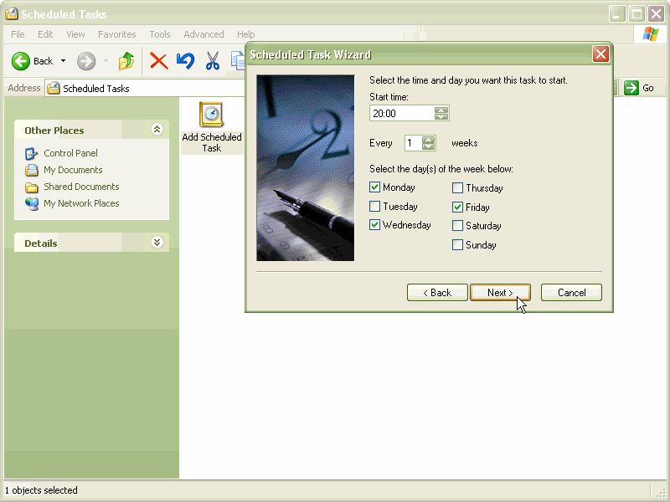
Task: Click the Cut scissors icon
Action: [x=213, y=61]
